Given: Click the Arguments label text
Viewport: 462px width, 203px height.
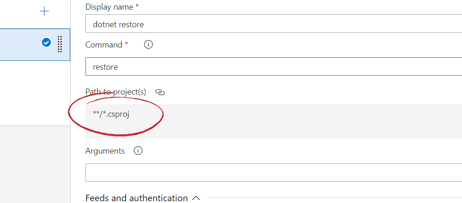Looking at the screenshot, I should coord(105,151).
